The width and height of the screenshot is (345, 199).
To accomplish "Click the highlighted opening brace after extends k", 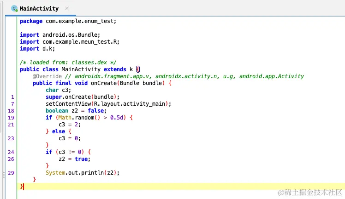I will click(138, 69).
